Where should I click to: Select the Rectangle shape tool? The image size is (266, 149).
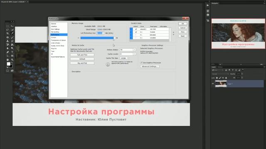click(12, 56)
